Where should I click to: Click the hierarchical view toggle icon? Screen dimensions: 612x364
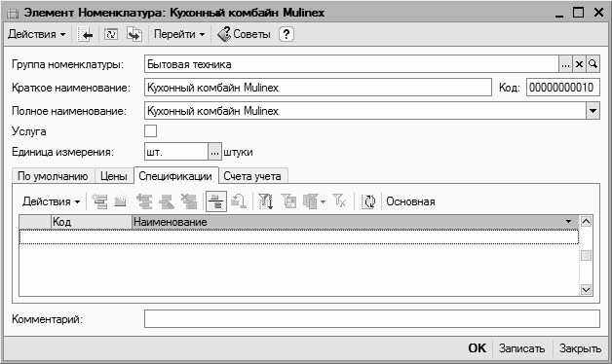[215, 201]
